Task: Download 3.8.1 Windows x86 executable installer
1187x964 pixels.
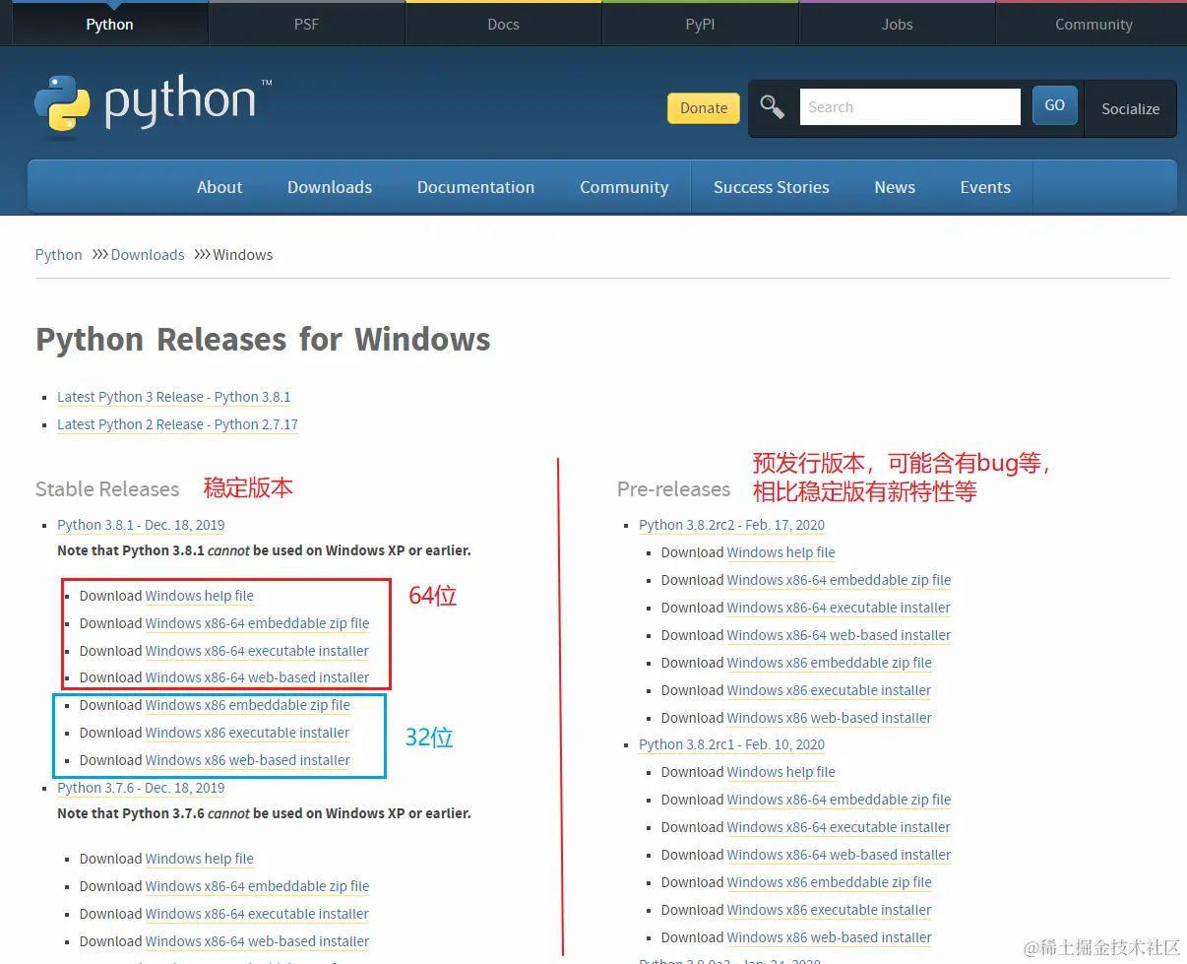Action: [247, 733]
